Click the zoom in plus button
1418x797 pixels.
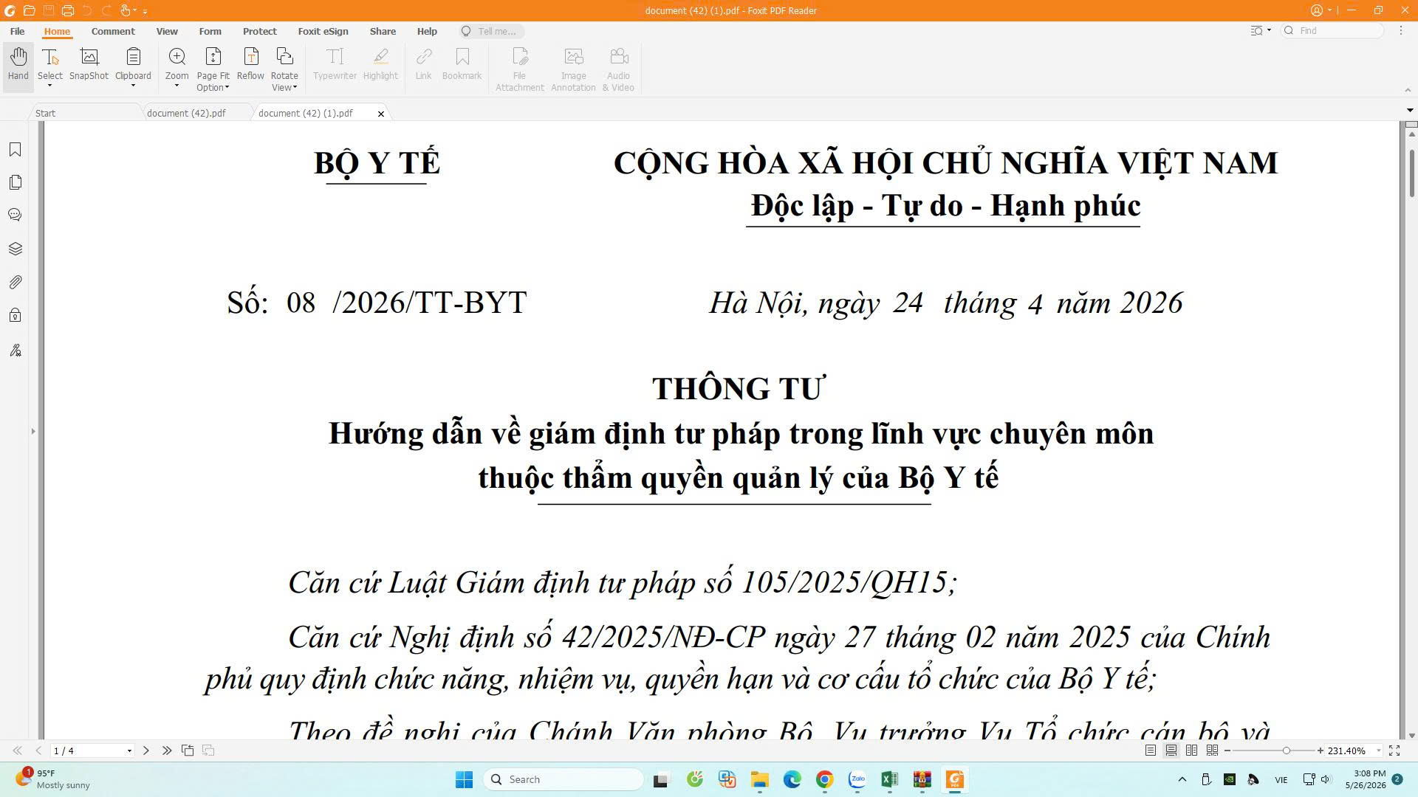(x=1320, y=751)
